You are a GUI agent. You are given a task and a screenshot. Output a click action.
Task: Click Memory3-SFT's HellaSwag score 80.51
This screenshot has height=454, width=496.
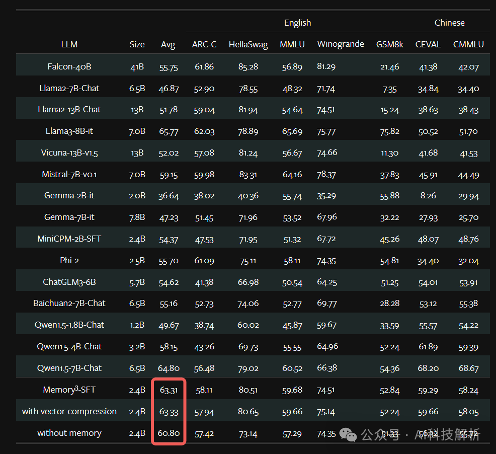(x=249, y=390)
